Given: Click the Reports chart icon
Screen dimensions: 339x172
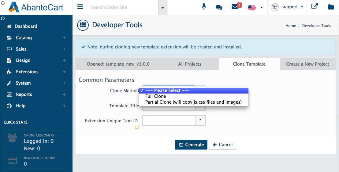Looking at the screenshot, I should 9,94.
